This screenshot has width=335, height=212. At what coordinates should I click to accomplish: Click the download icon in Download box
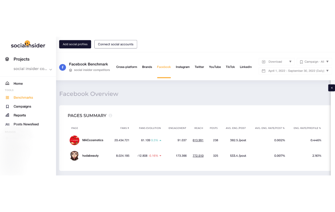pyautogui.click(x=263, y=62)
